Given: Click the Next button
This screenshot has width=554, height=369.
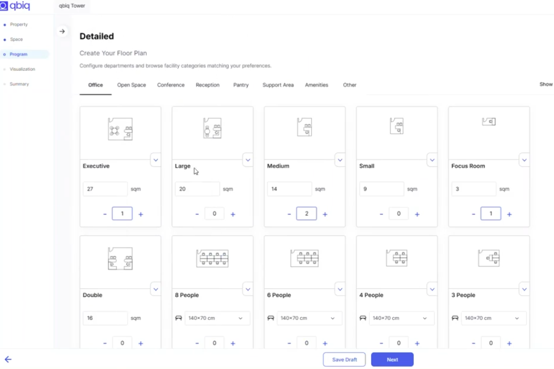Looking at the screenshot, I should click(392, 360).
